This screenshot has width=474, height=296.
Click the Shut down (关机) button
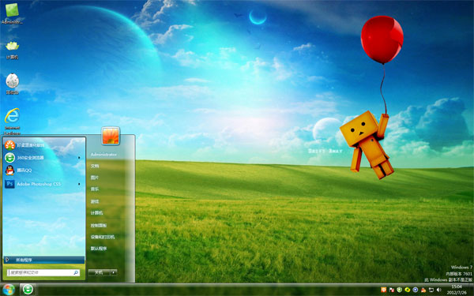click(99, 272)
